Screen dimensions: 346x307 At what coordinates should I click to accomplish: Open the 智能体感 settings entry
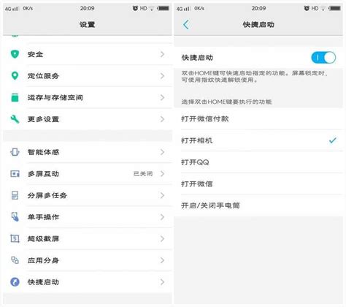pos(88,152)
